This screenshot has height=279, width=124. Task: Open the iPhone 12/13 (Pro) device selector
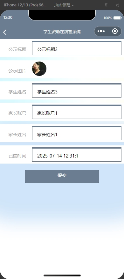click(25, 5)
